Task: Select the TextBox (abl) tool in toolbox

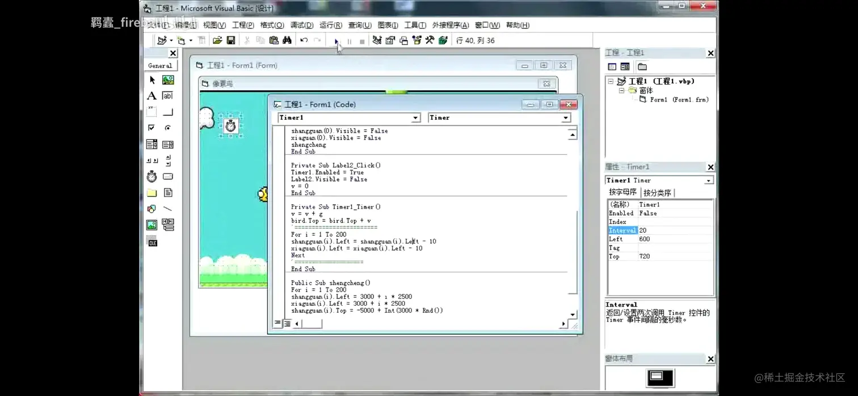Action: (168, 96)
